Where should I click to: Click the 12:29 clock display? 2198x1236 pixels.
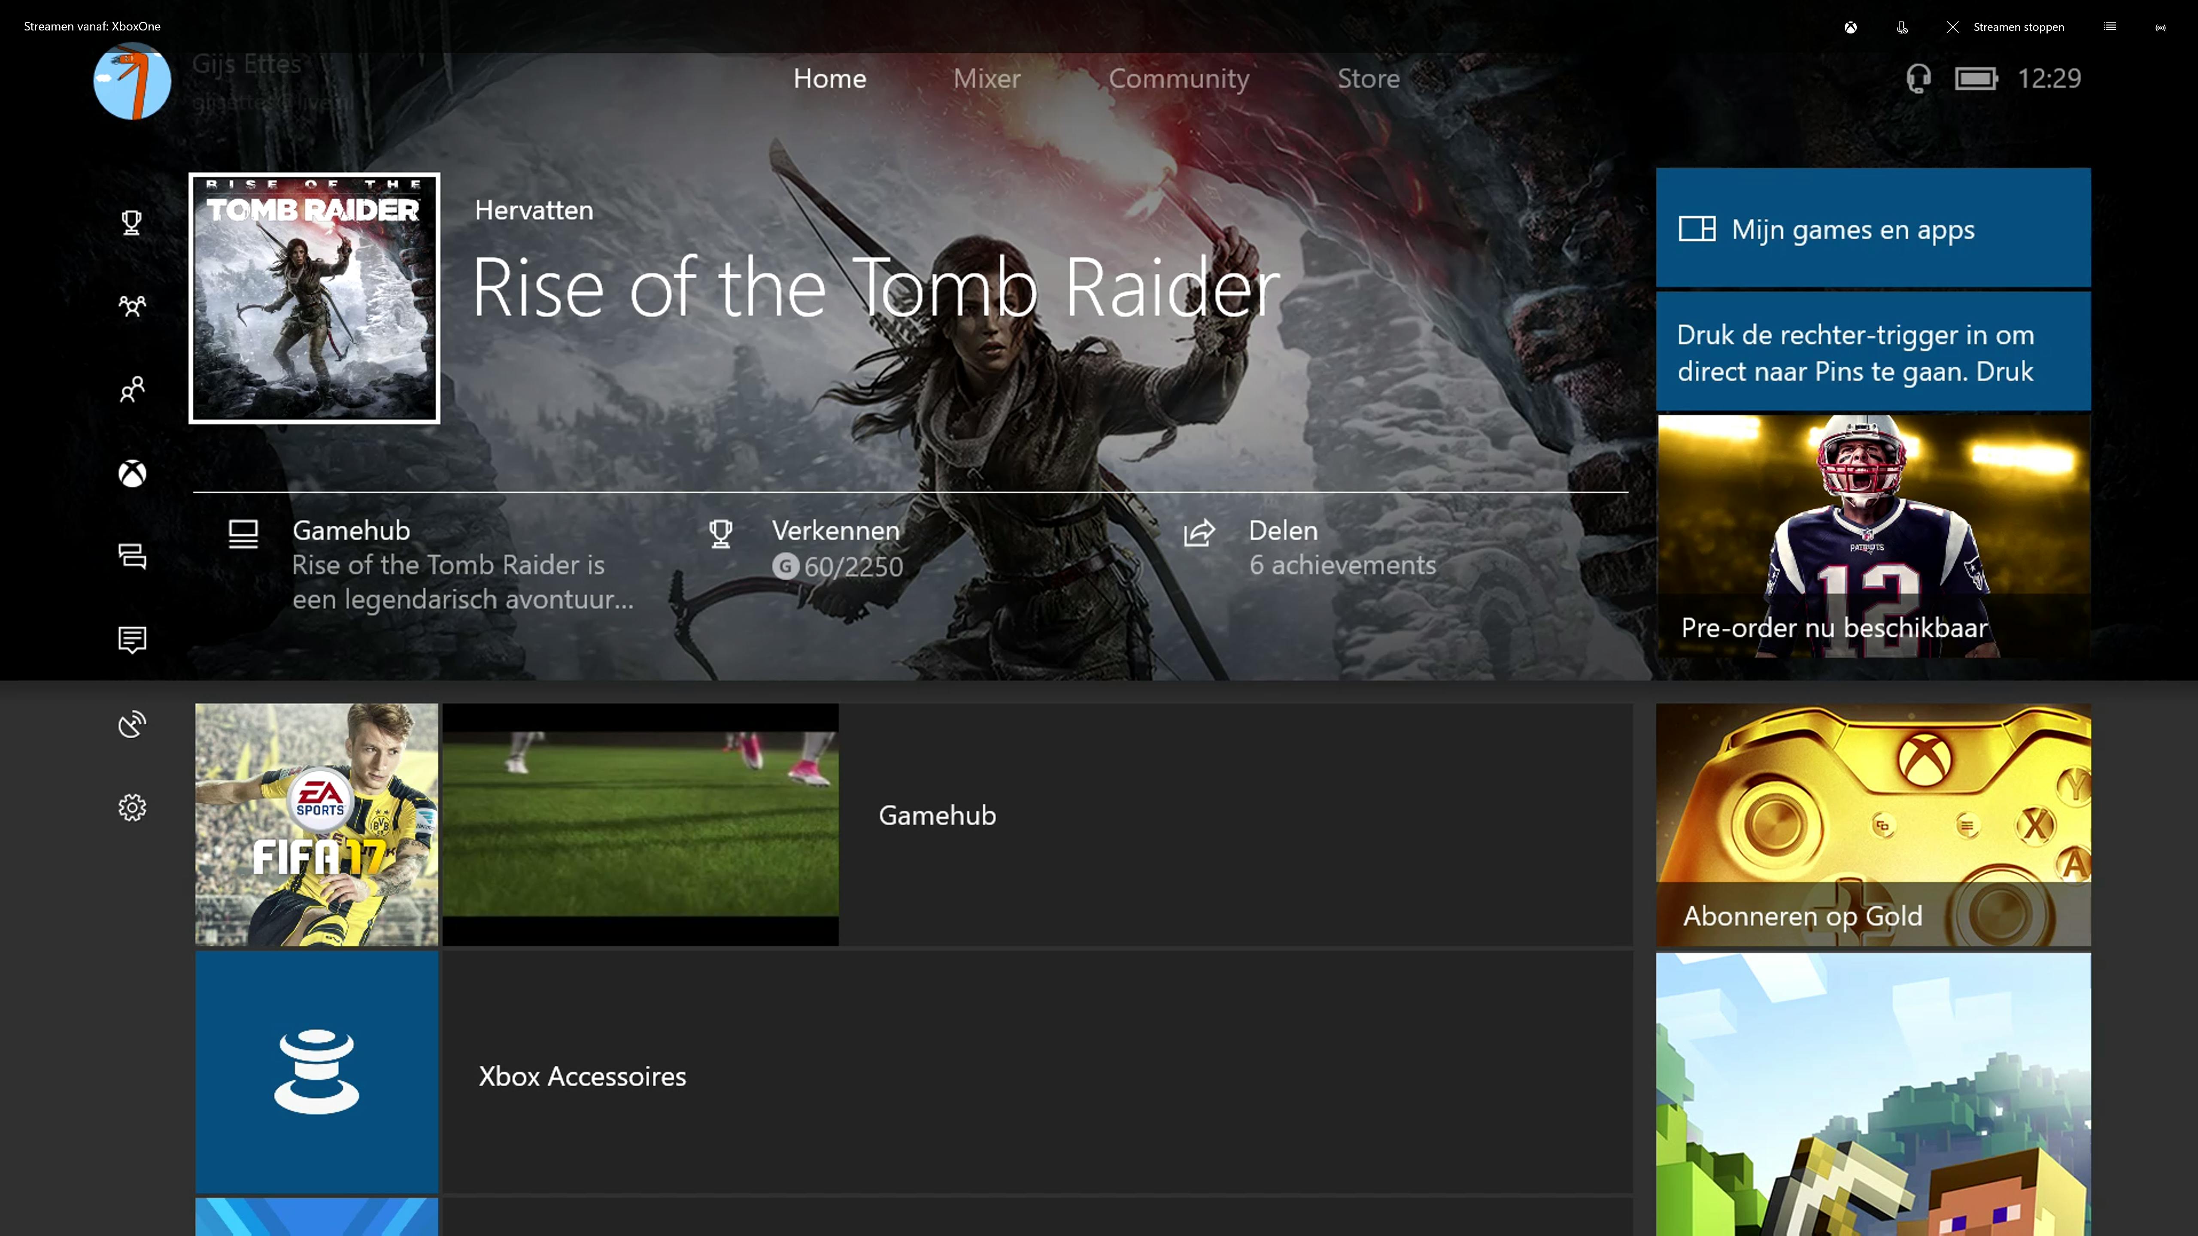pyautogui.click(x=2049, y=79)
